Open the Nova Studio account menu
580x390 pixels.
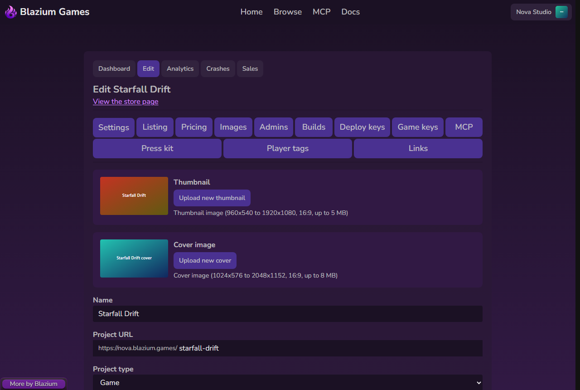[541, 12]
